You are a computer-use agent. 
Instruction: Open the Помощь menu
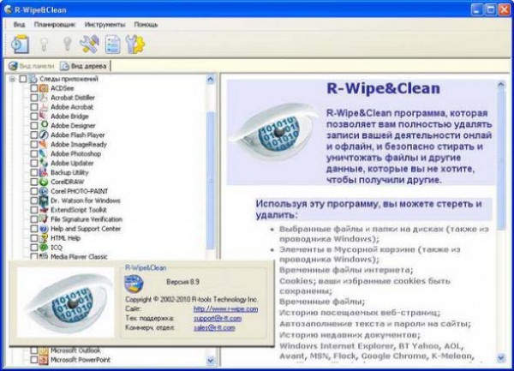coord(146,25)
